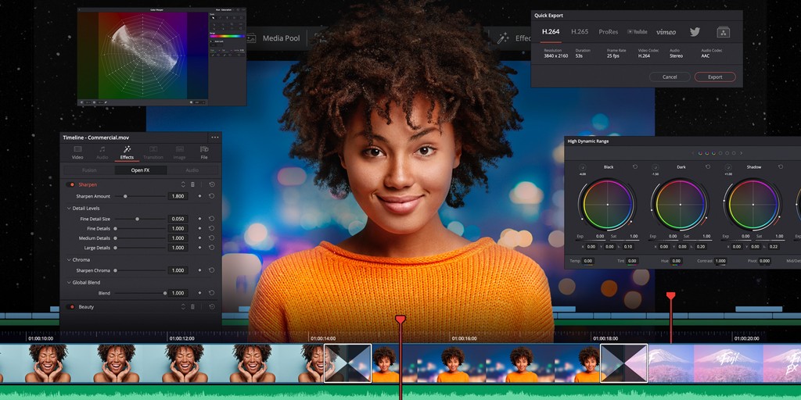Choose the YouTube export preset
This screenshot has width=801, height=400.
637,31
